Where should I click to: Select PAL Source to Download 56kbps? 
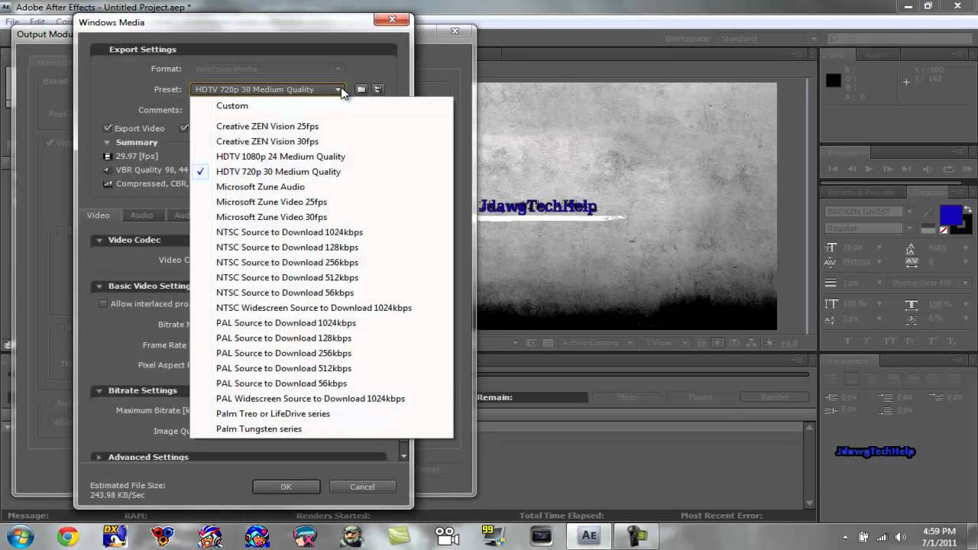point(321,383)
